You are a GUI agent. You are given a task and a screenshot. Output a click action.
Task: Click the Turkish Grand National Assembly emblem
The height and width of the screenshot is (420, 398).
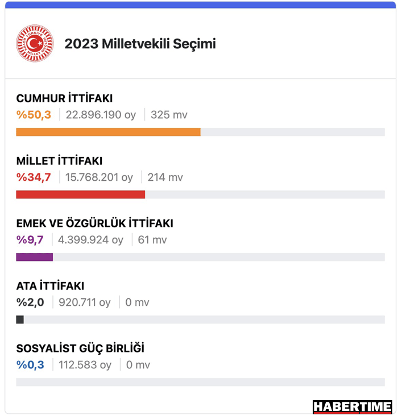35,43
